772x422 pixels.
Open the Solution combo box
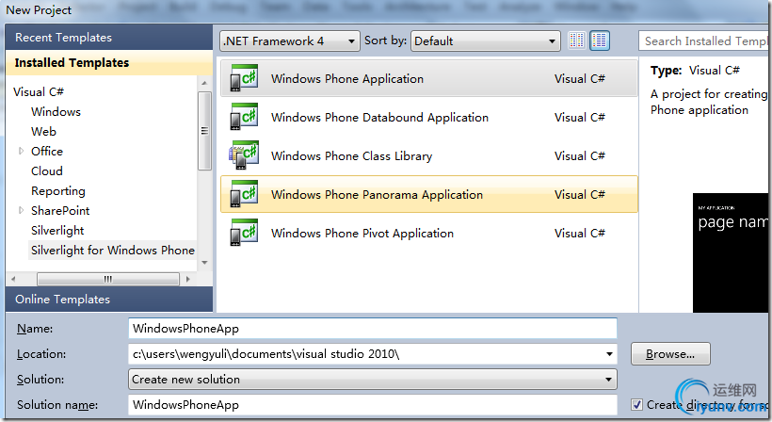(373, 380)
